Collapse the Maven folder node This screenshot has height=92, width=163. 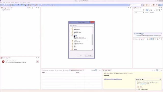71,36
